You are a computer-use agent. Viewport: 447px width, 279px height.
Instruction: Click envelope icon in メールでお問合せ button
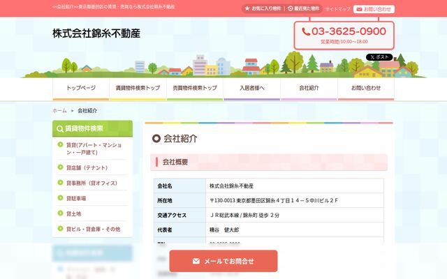pos(196,261)
